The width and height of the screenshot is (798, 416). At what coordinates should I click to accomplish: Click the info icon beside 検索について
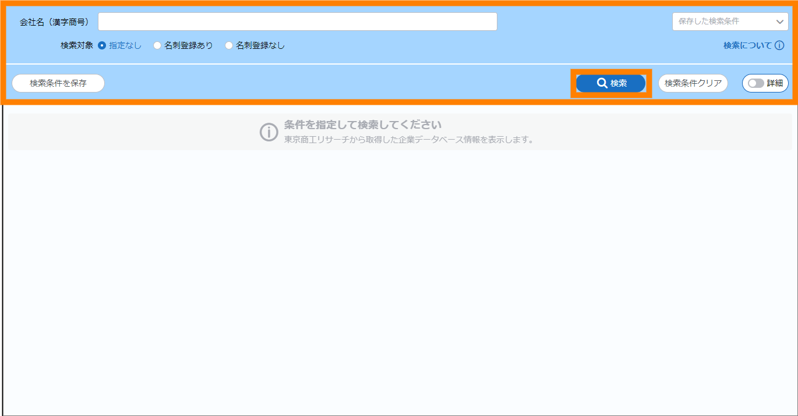779,45
